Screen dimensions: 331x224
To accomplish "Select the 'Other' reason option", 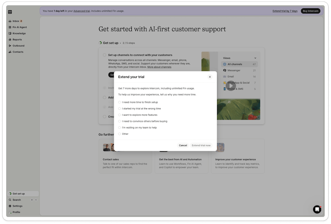I will (119, 134).
